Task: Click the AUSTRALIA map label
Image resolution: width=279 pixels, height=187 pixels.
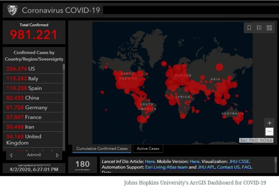Action: point(233,114)
